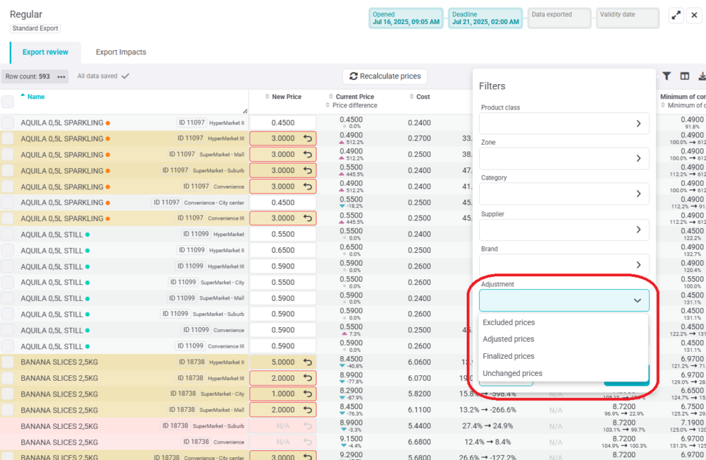Open the three-dot menu beside Row count
Viewport: 706px width, 460px height.
pos(61,77)
